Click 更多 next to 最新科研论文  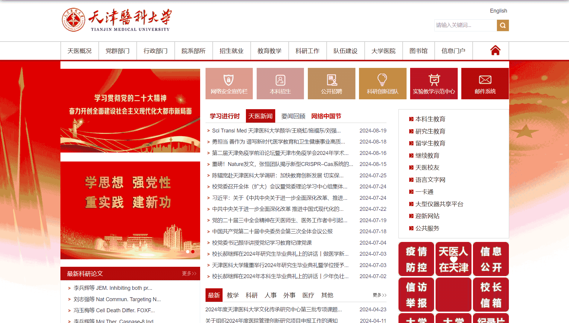(189, 273)
